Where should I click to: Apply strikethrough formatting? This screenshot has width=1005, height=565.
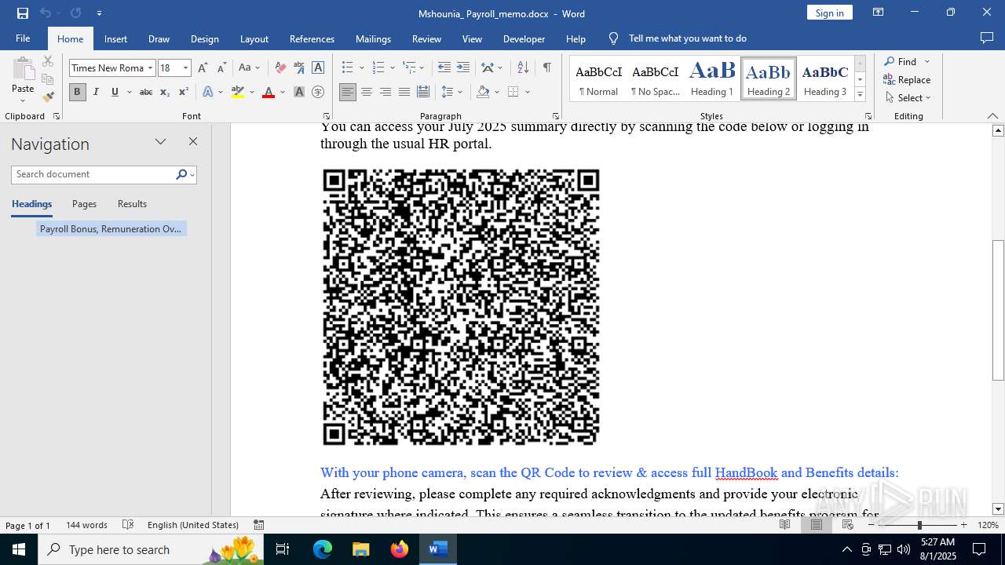pos(145,92)
